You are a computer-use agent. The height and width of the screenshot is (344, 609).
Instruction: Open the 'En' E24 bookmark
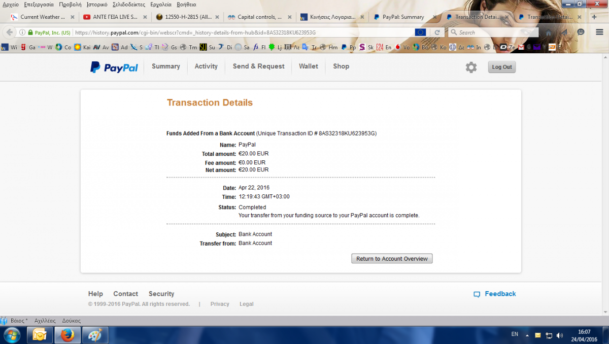coord(384,47)
